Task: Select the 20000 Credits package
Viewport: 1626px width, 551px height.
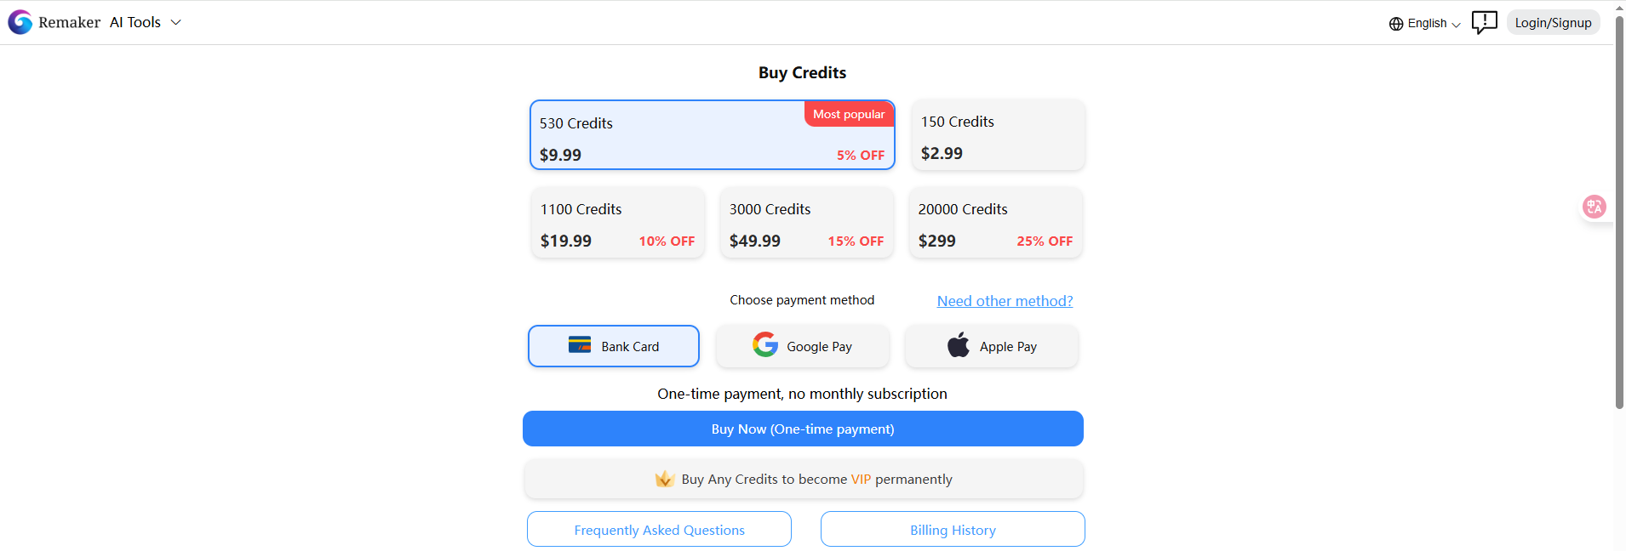Action: point(996,223)
